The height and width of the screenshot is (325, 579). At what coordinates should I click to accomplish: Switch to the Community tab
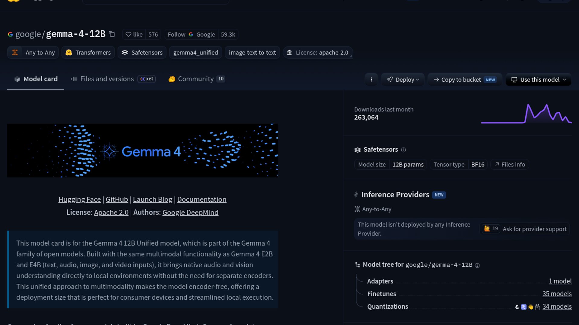(197, 79)
